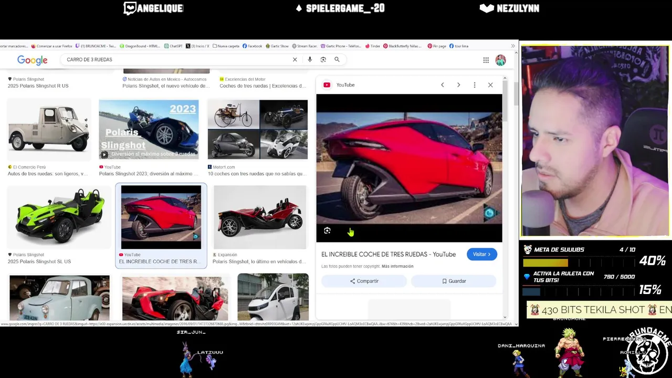Open the Google account avatar
Screen dimensions: 672x378
coord(501,60)
